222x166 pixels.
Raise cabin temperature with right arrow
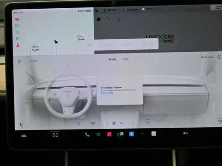tap(65, 135)
